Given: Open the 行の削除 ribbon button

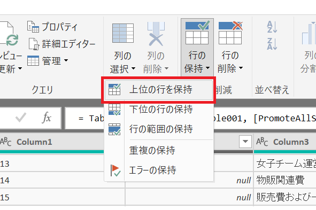Looking at the screenshot, I should 230,48.
